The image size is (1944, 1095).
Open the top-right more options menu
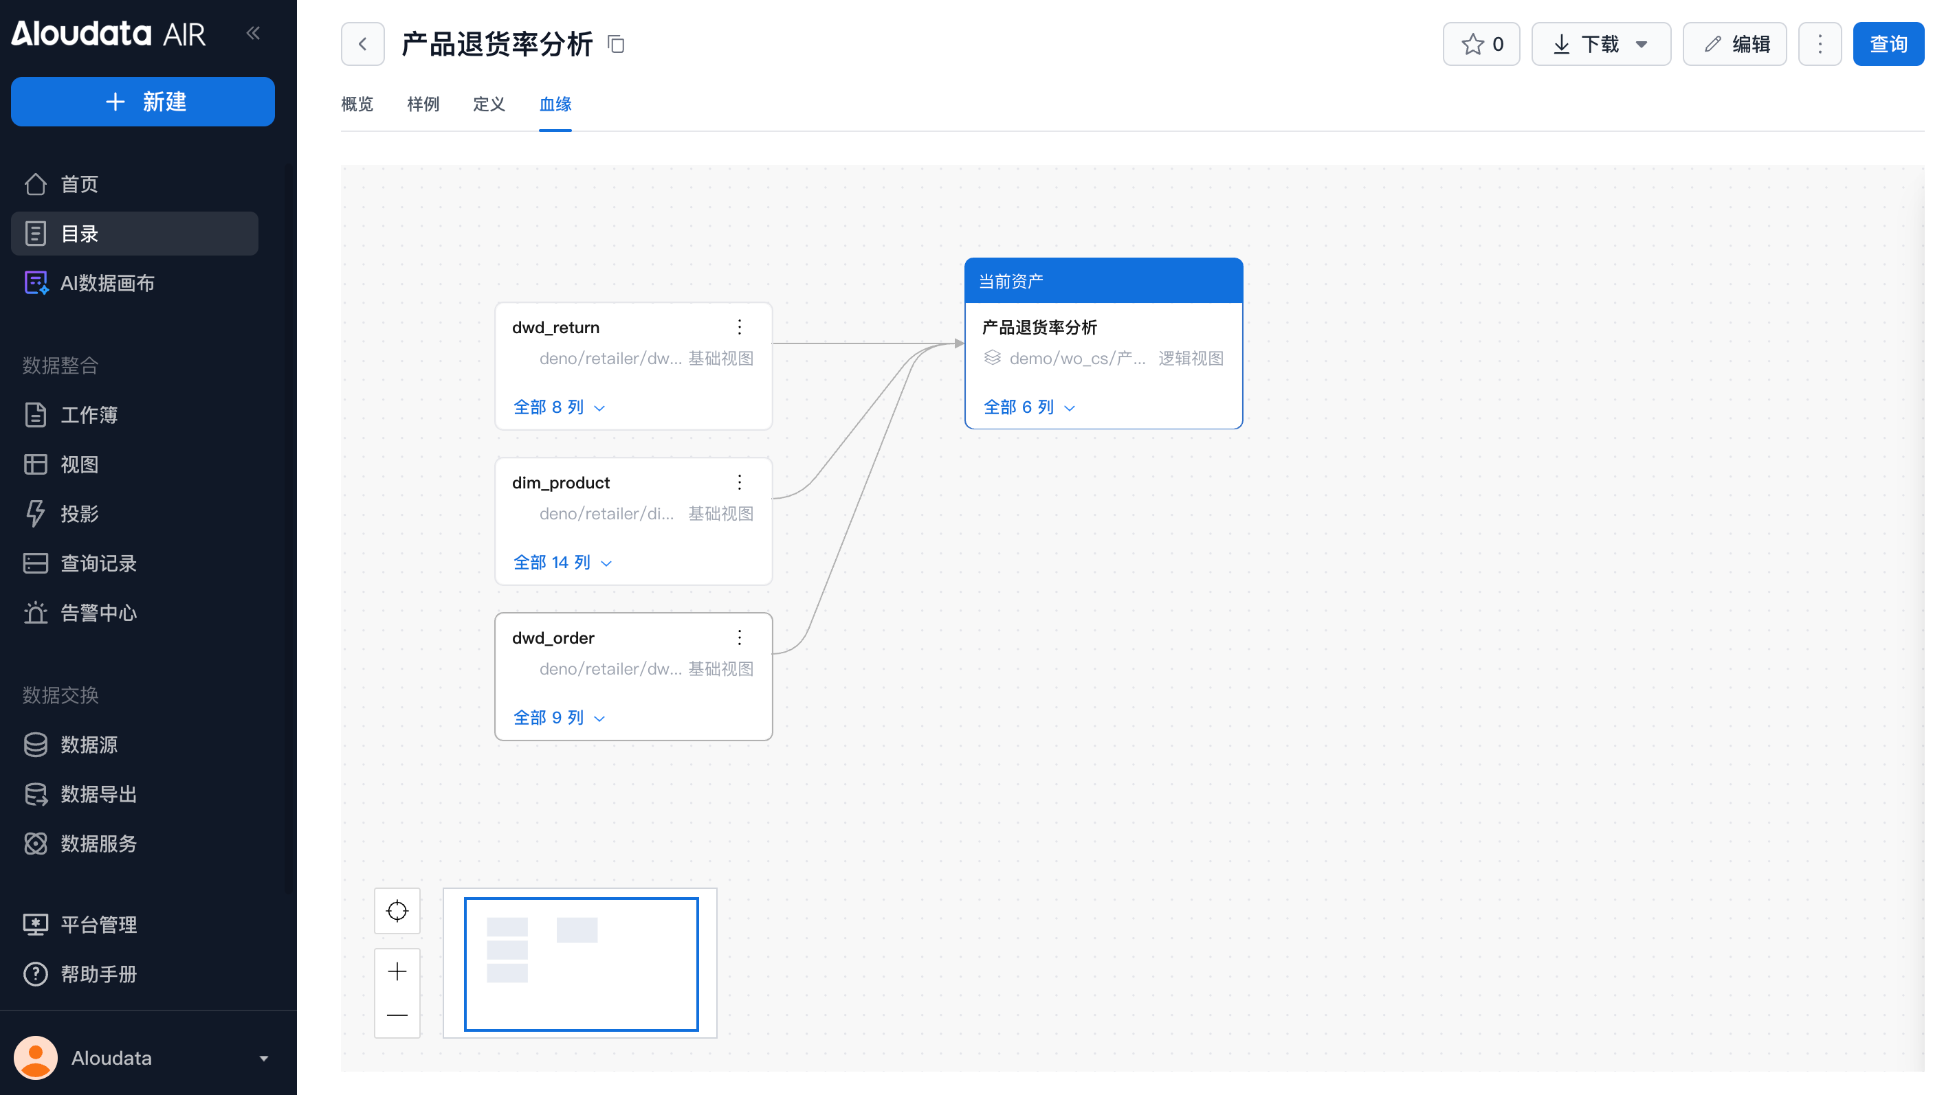(1820, 45)
